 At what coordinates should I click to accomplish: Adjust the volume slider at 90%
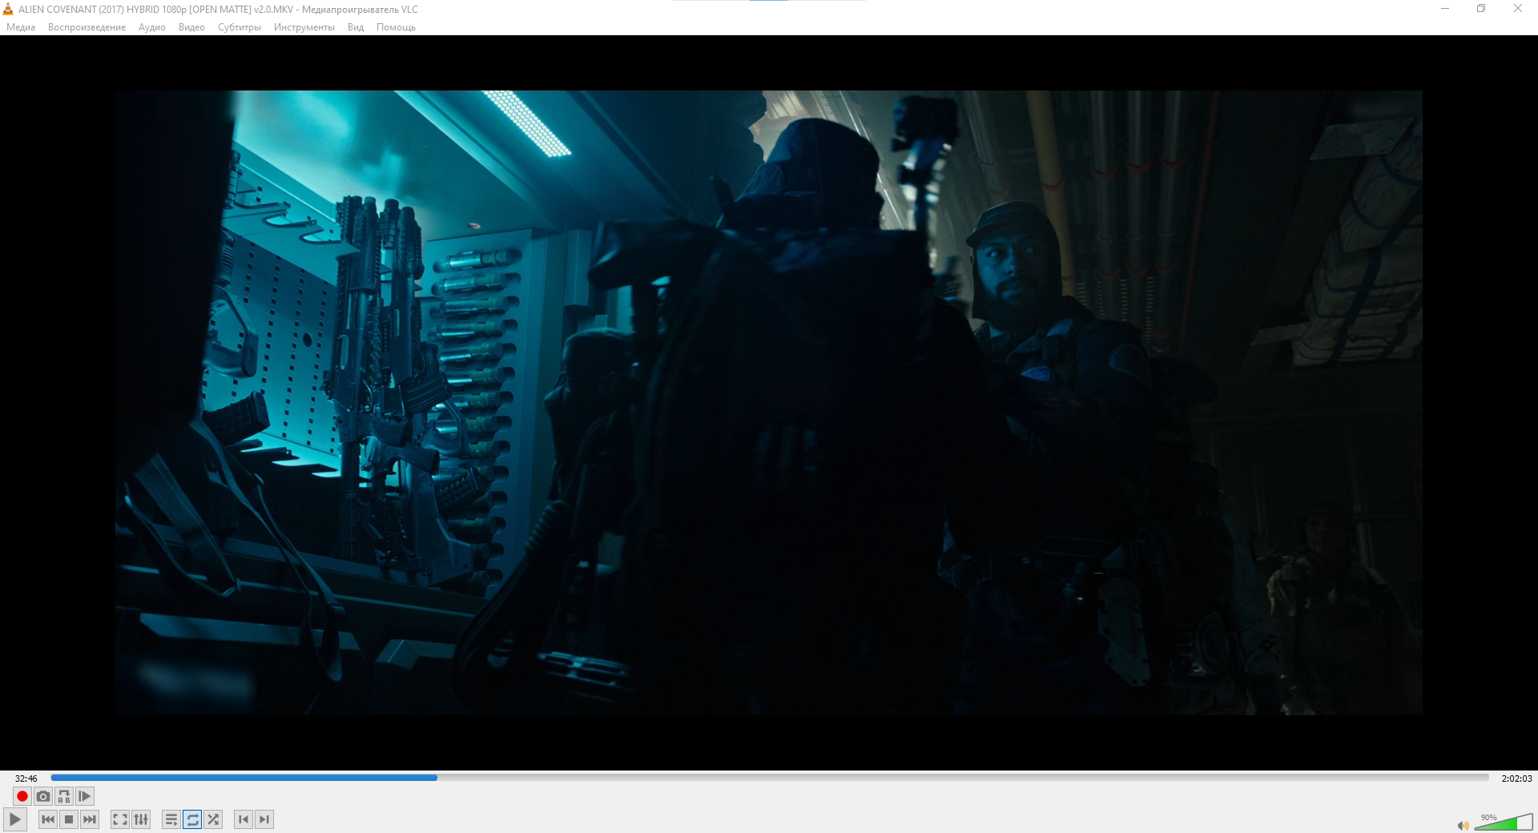[x=1504, y=823]
